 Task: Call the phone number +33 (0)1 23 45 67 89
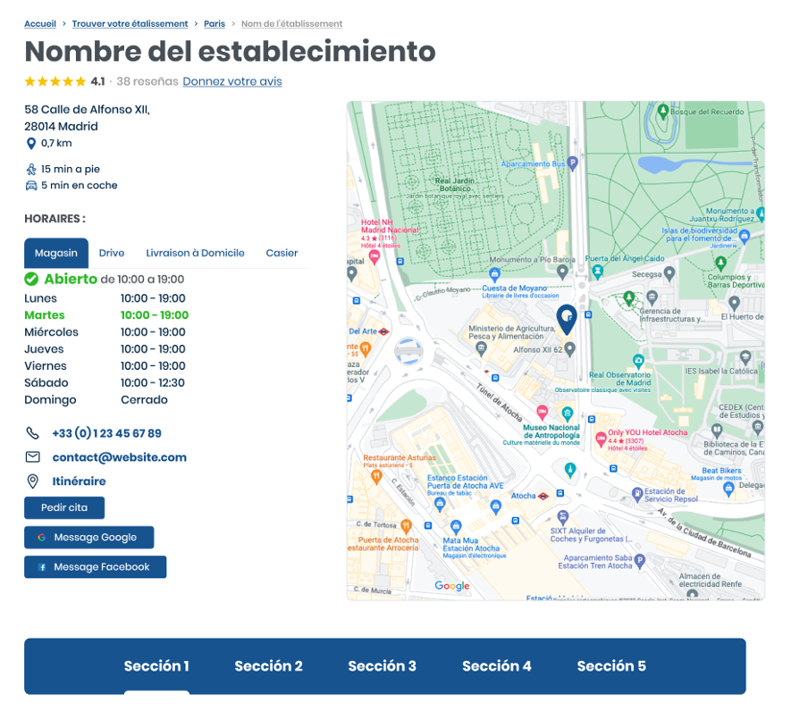tap(106, 433)
